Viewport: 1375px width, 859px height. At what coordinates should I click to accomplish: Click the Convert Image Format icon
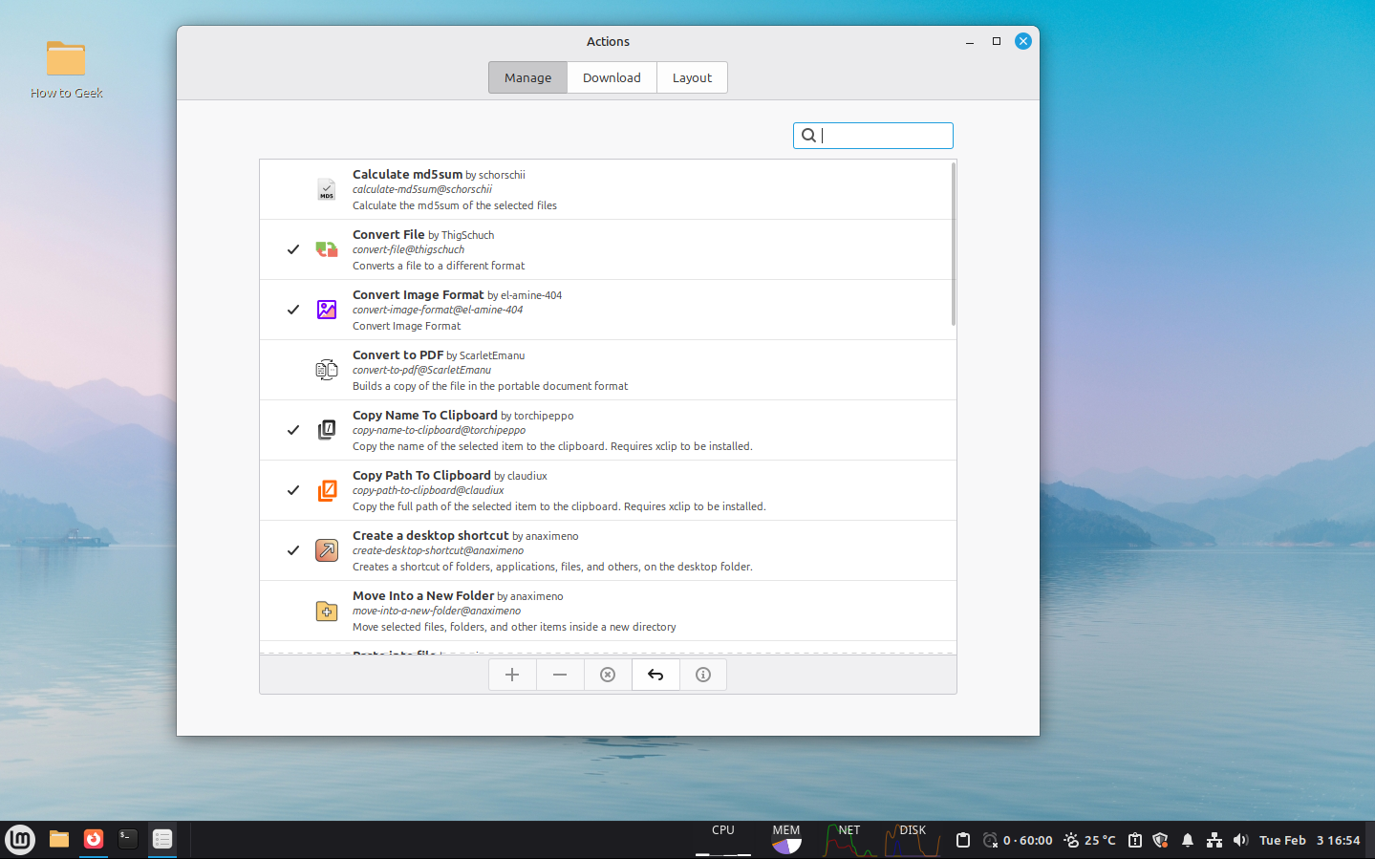pyautogui.click(x=327, y=310)
